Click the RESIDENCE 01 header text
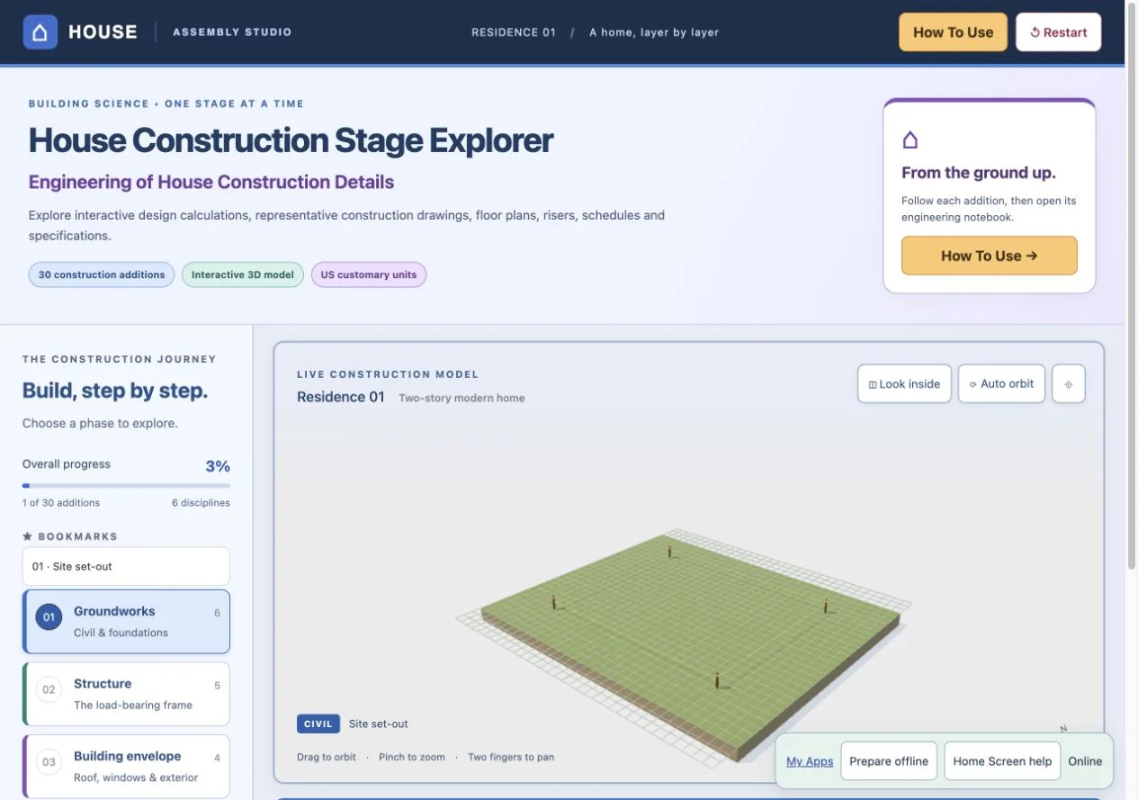 point(514,32)
